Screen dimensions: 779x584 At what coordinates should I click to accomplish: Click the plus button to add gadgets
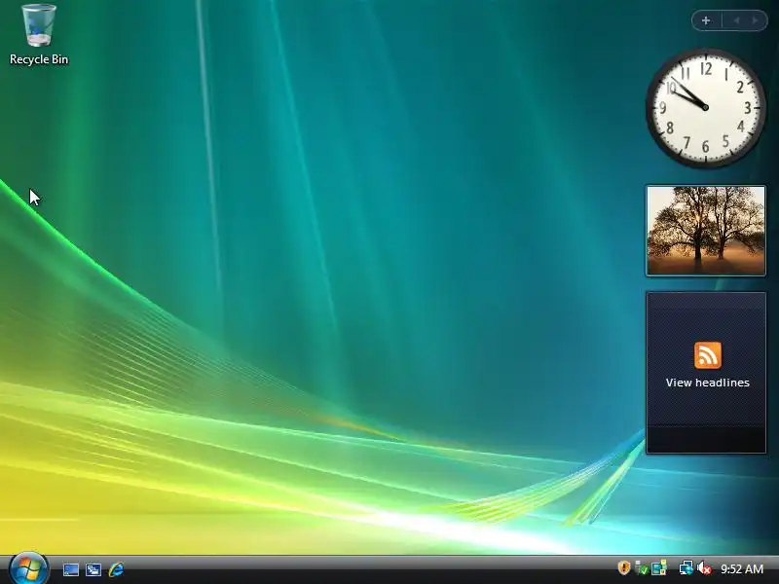(x=706, y=20)
